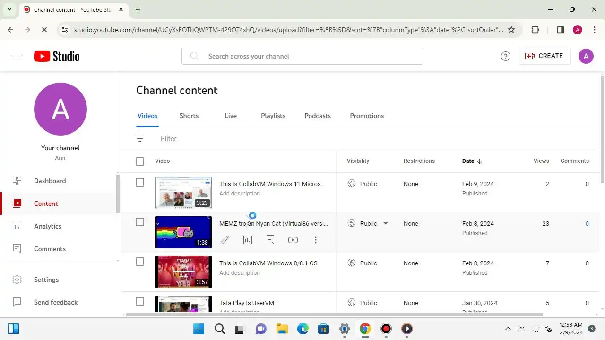Click the 'Tata Play Is UserVM' title
605x340 pixels.
(247, 303)
